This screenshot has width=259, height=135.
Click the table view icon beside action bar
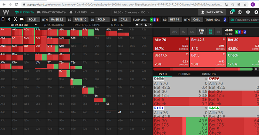pyautogui.click(x=256, y=69)
